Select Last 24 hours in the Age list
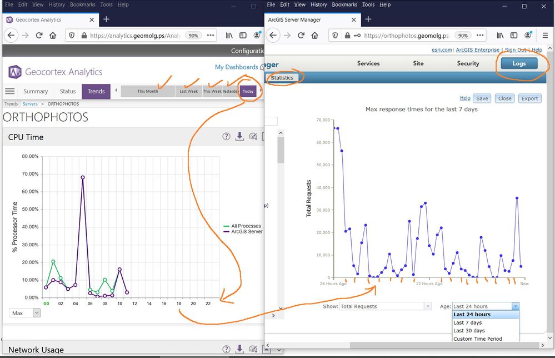 point(485,315)
